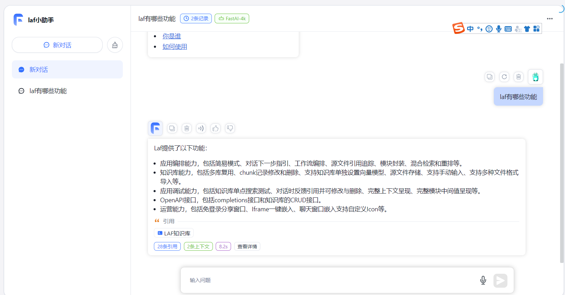Click the 应用调试能力 bullet line
The image size is (565, 295).
click(x=321, y=191)
